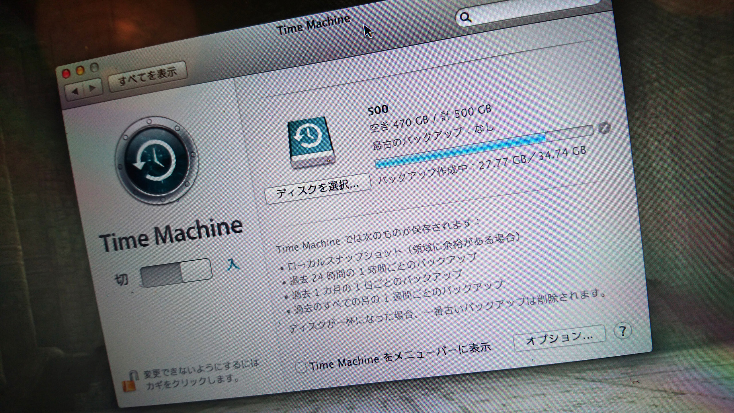Click the status 'バックアップ作成中：27.77 GB / 34.74 GB'
Image resolution: width=734 pixels, height=413 pixels.
coord(482,166)
